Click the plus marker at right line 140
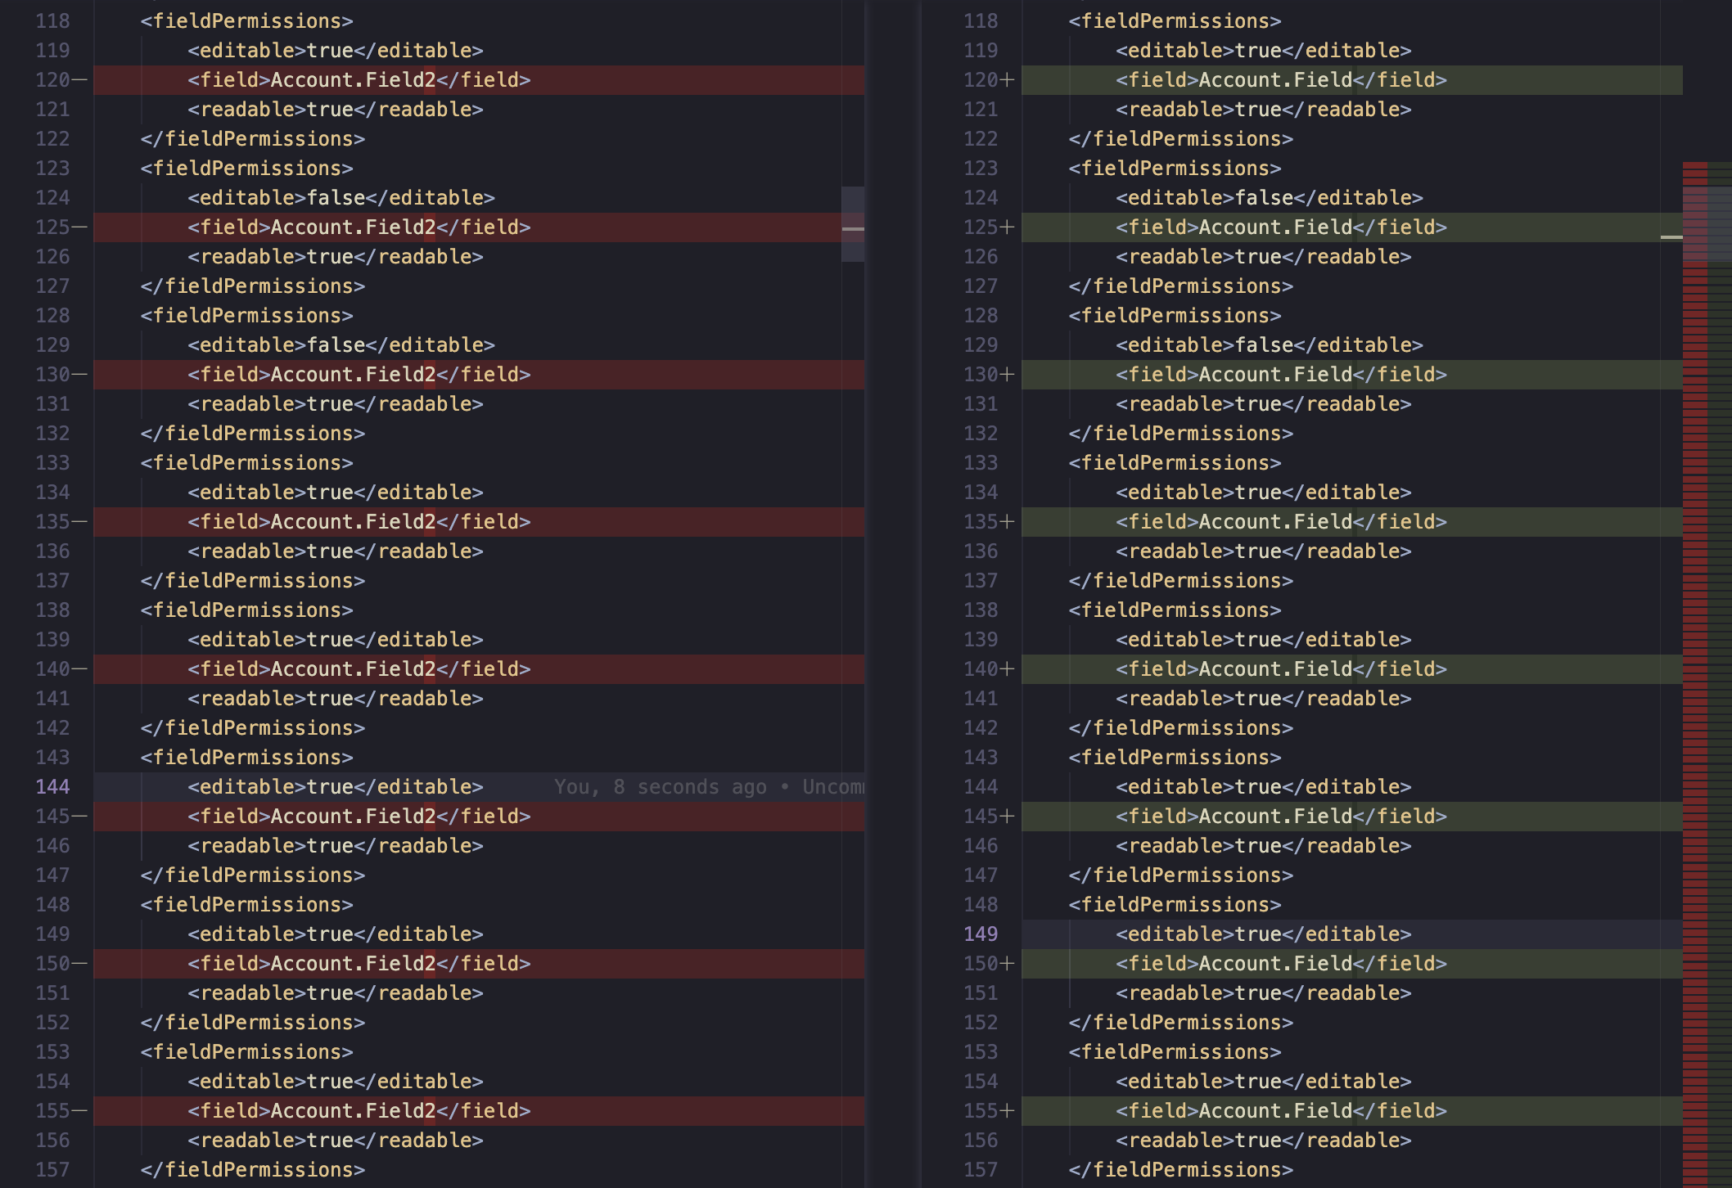Image resolution: width=1732 pixels, height=1188 pixels. 1008,669
